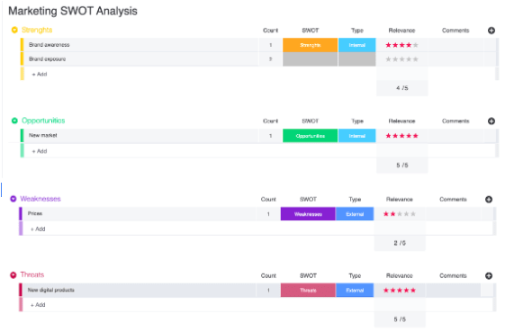Open External type cell for New digital products
The width and height of the screenshot is (505, 332).
[x=355, y=290]
